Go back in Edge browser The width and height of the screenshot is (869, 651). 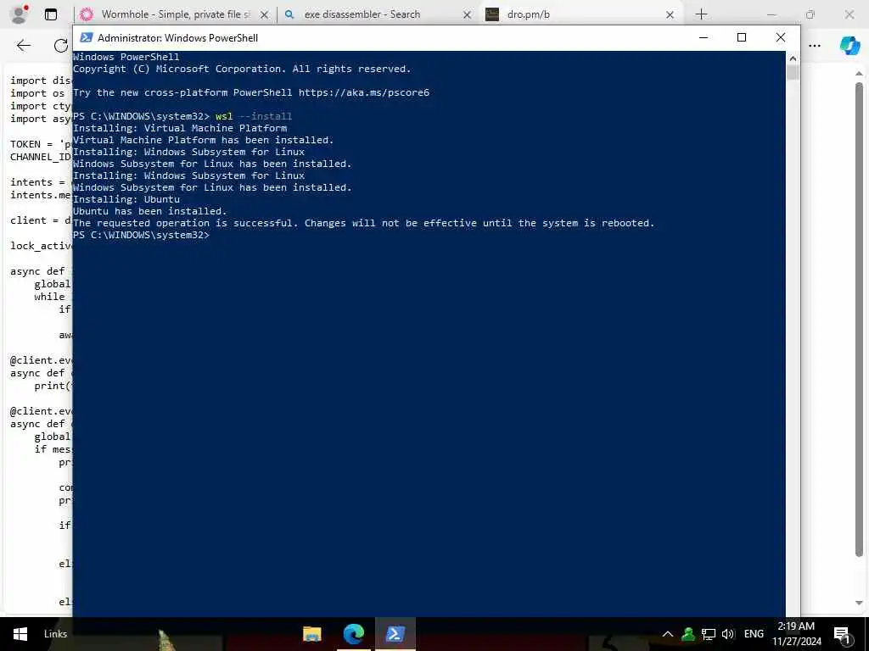[23, 46]
